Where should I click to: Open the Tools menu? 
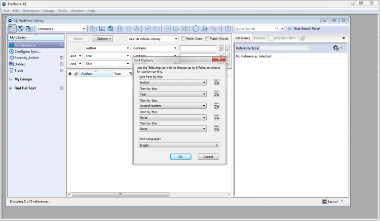(x=62, y=11)
